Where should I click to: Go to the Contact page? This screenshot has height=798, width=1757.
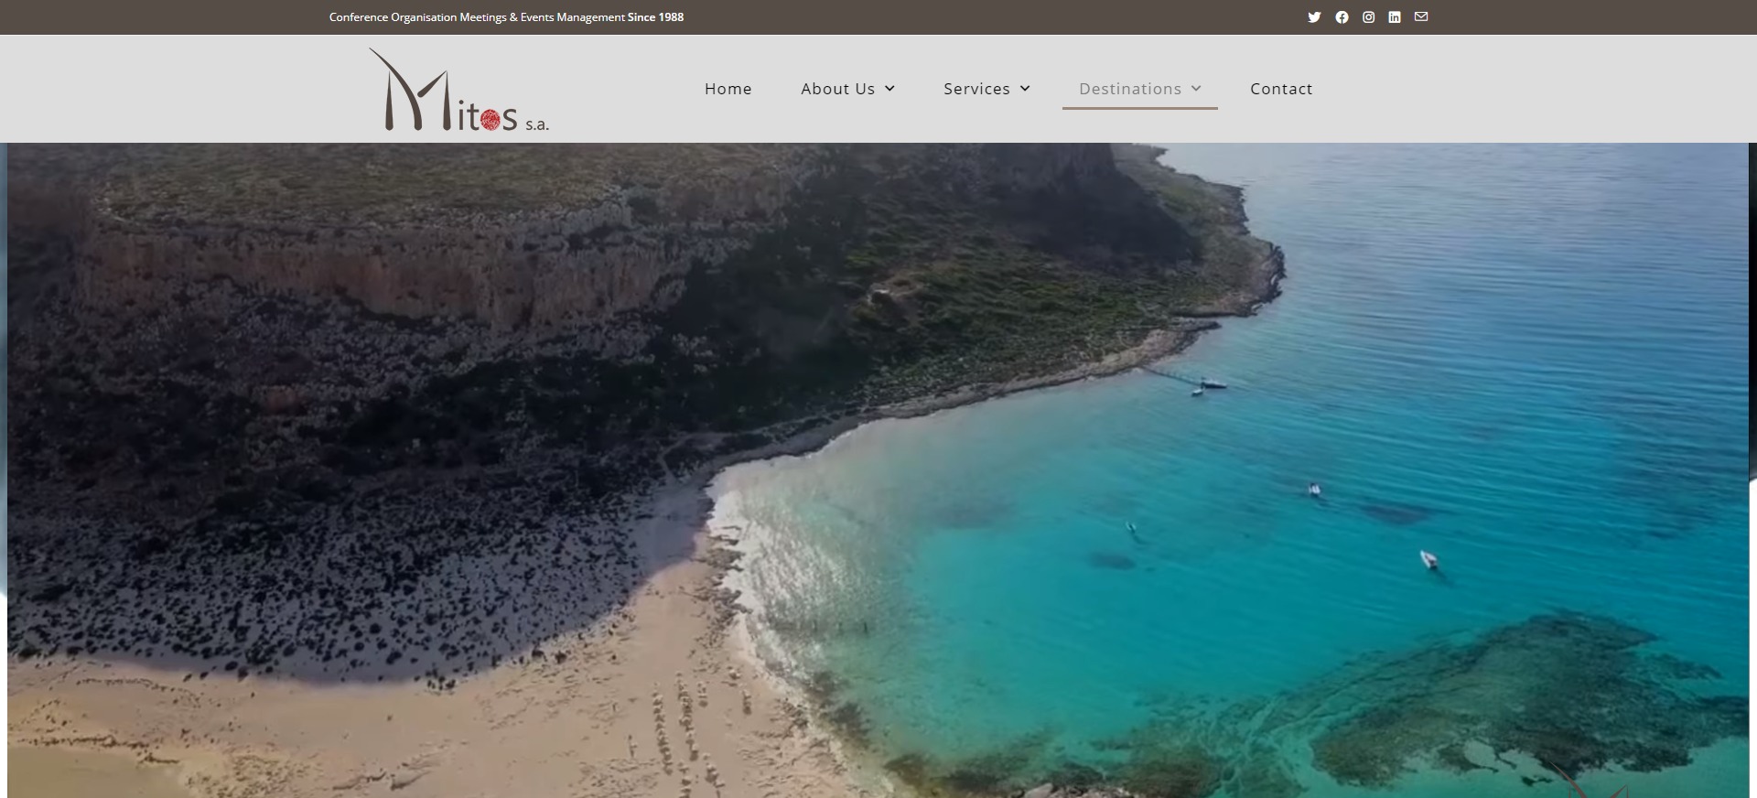coord(1281,89)
